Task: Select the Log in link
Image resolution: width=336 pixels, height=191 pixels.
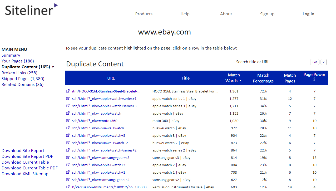Action: (308, 14)
